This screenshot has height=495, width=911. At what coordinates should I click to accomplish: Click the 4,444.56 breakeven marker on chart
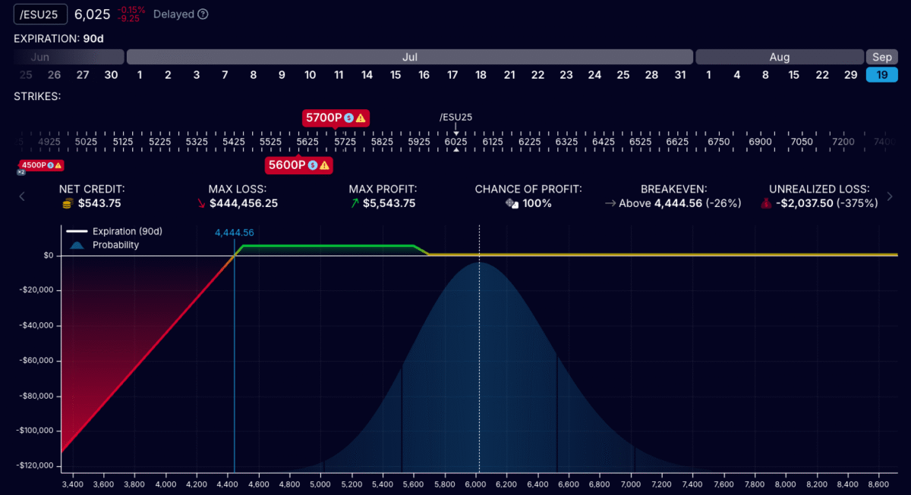pos(234,233)
